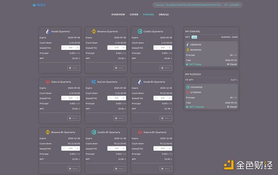Click the Binance Quarterly logo icon

click(94, 31)
